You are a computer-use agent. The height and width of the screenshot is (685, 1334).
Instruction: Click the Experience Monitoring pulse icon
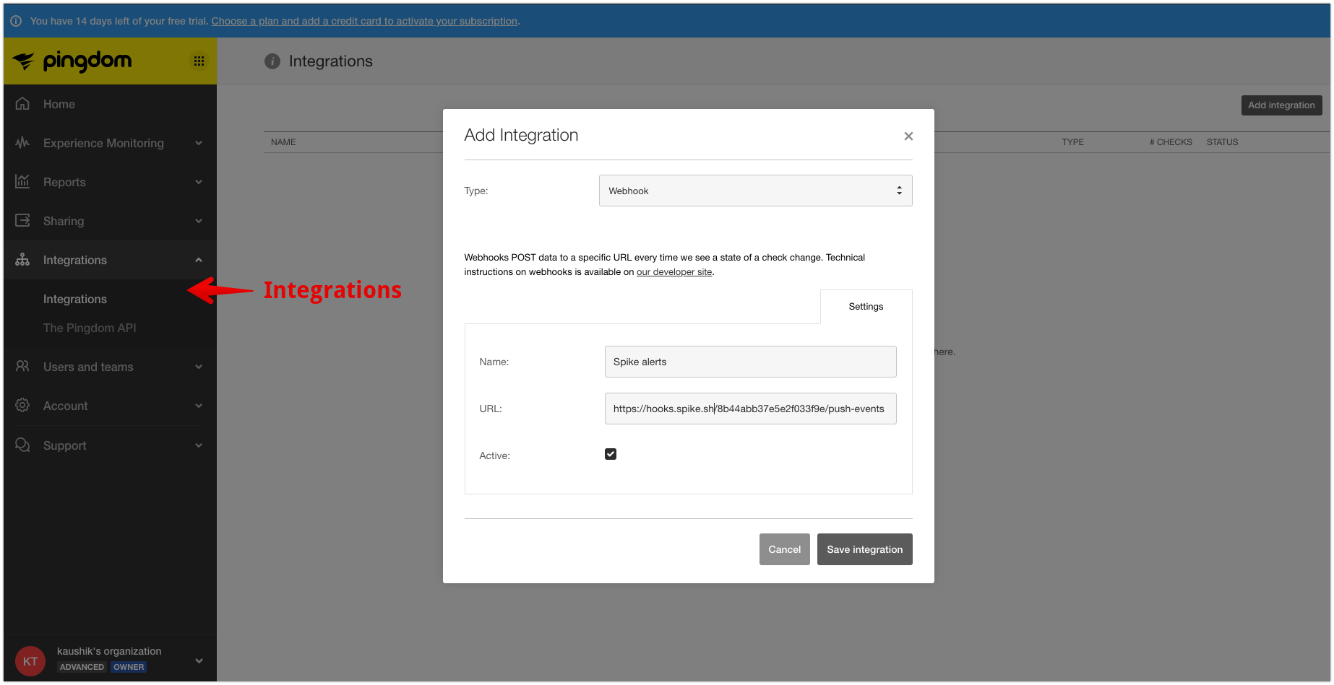pos(22,143)
